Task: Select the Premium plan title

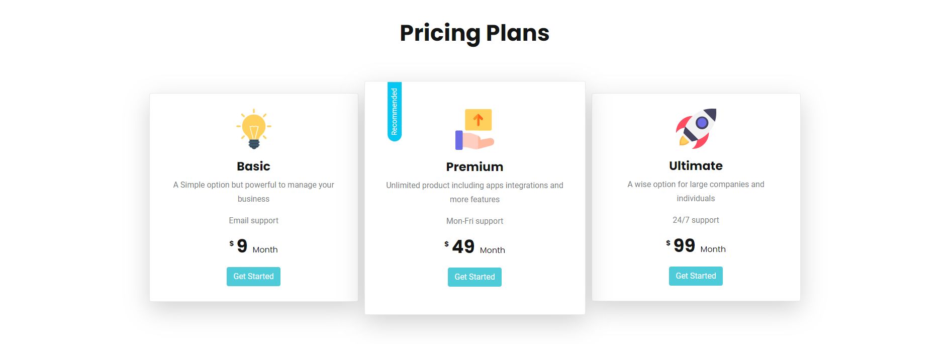Action: tap(474, 166)
